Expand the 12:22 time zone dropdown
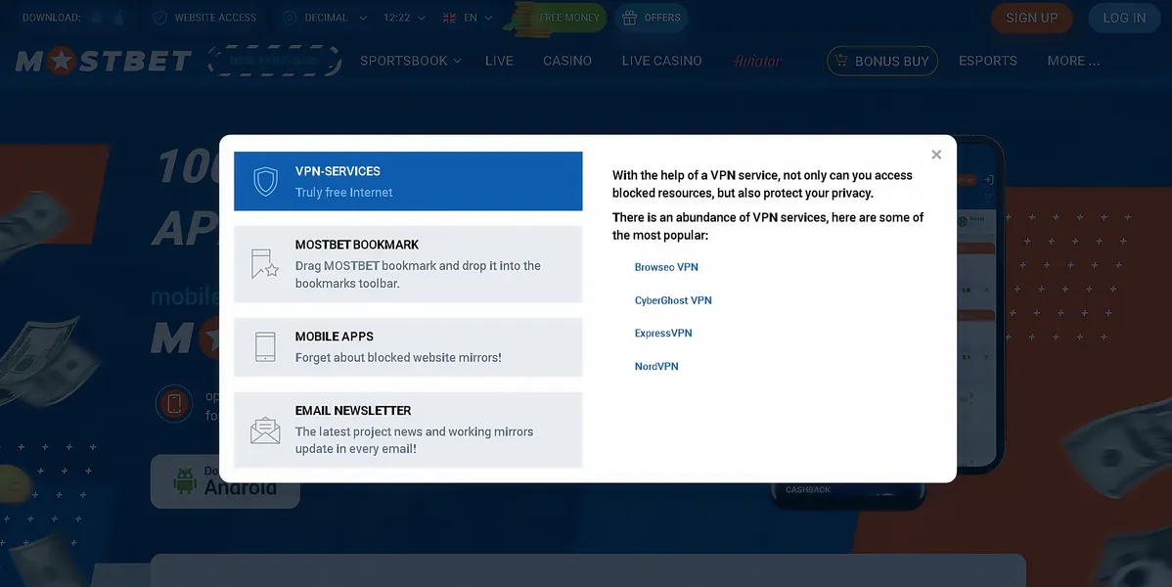Viewport: 1172px width, 587px height. click(404, 18)
